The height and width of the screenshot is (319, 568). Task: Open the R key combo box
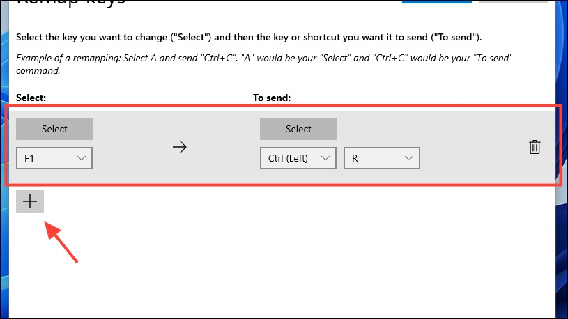tap(382, 158)
